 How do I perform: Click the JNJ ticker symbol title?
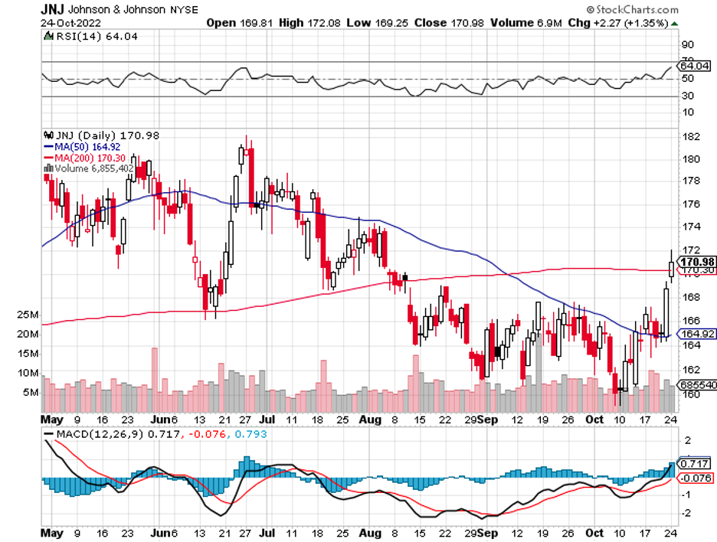click(53, 8)
